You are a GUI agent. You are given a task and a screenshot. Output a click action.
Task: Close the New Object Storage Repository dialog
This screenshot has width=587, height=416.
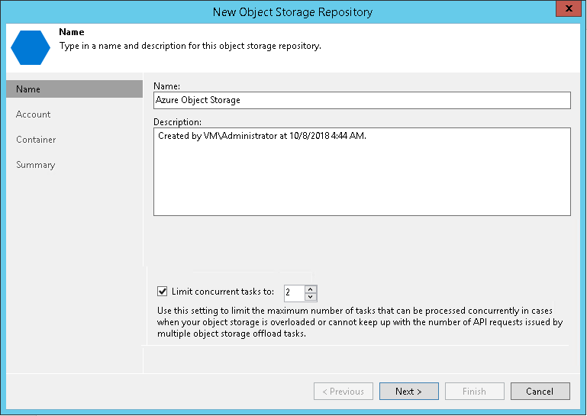point(566,11)
